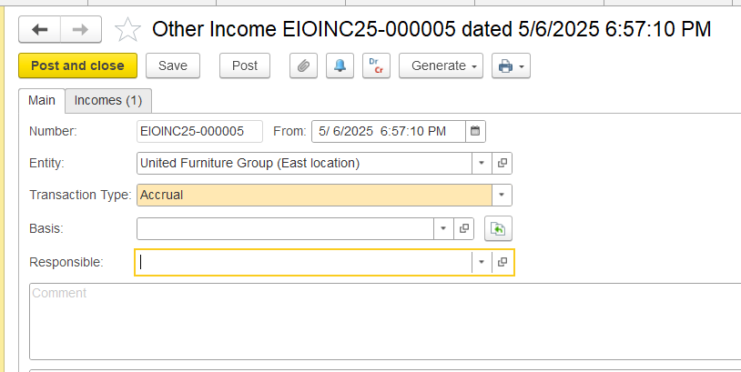Viewport: 741px width, 372px height.
Task: Open reminders using the bell icon
Action: (x=340, y=65)
